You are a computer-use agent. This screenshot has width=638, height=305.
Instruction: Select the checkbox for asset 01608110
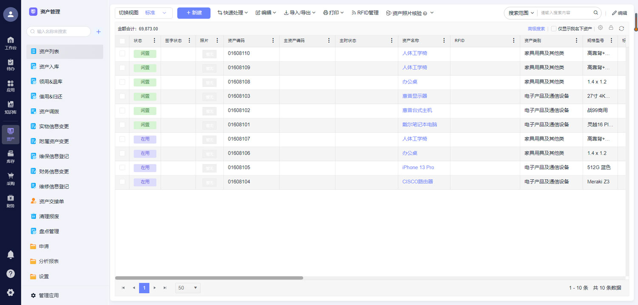[122, 54]
